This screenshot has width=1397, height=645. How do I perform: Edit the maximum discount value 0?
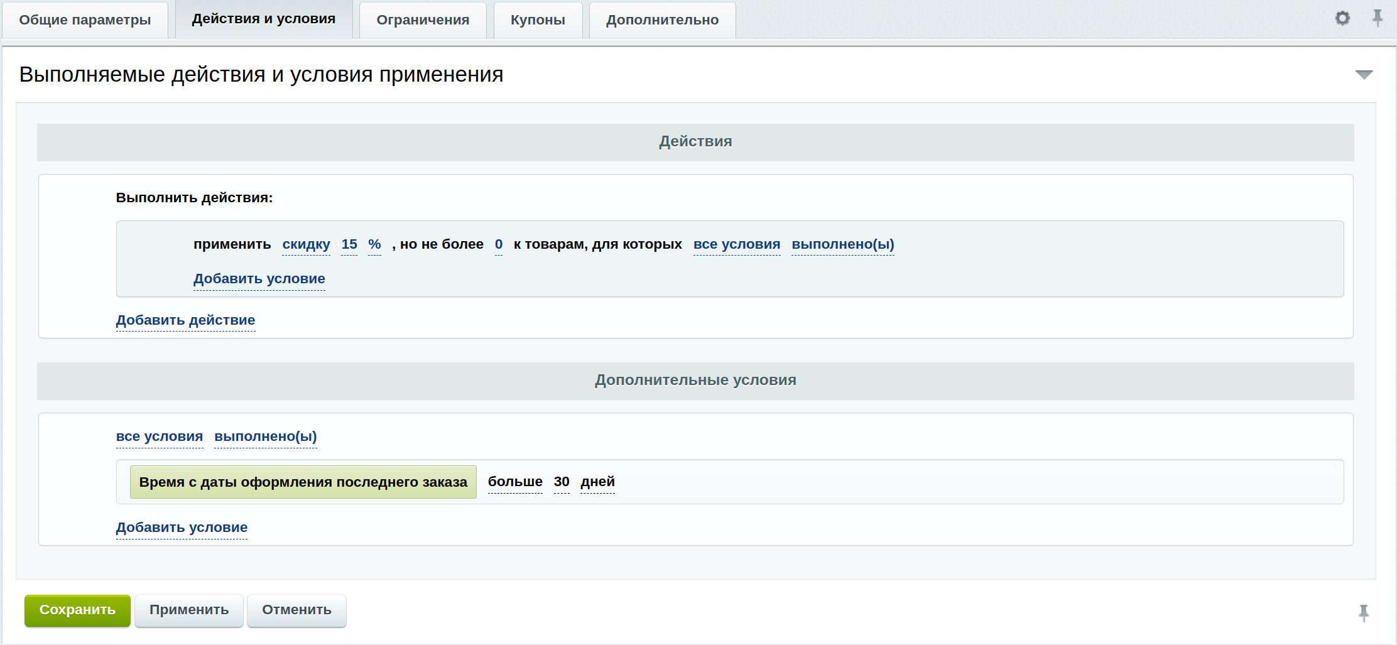(x=499, y=244)
